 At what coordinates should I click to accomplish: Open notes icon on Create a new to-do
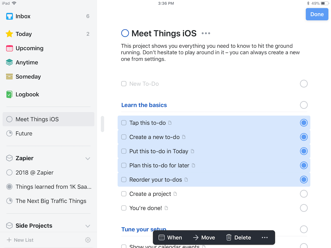click(184, 137)
